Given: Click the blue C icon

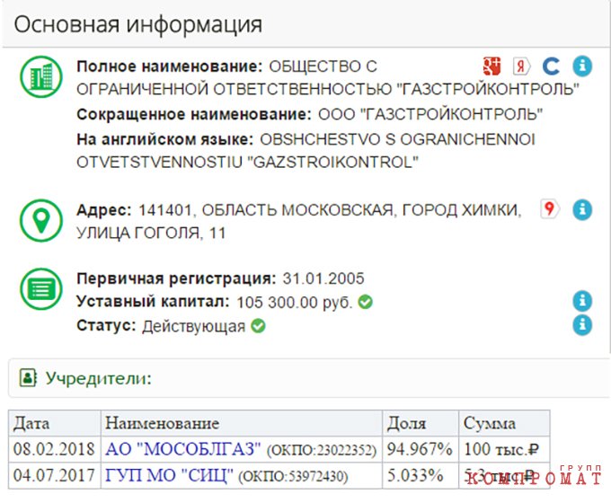Looking at the screenshot, I should 552,66.
